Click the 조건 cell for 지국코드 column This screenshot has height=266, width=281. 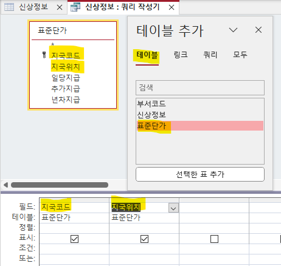click(74, 249)
